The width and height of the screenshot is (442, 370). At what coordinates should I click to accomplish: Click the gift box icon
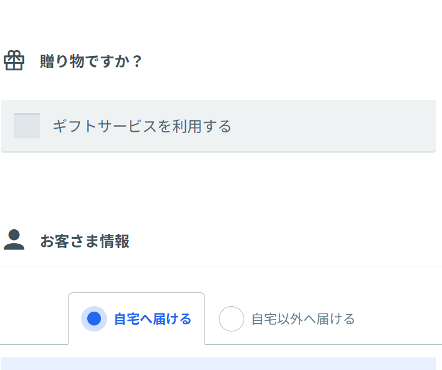click(14, 61)
